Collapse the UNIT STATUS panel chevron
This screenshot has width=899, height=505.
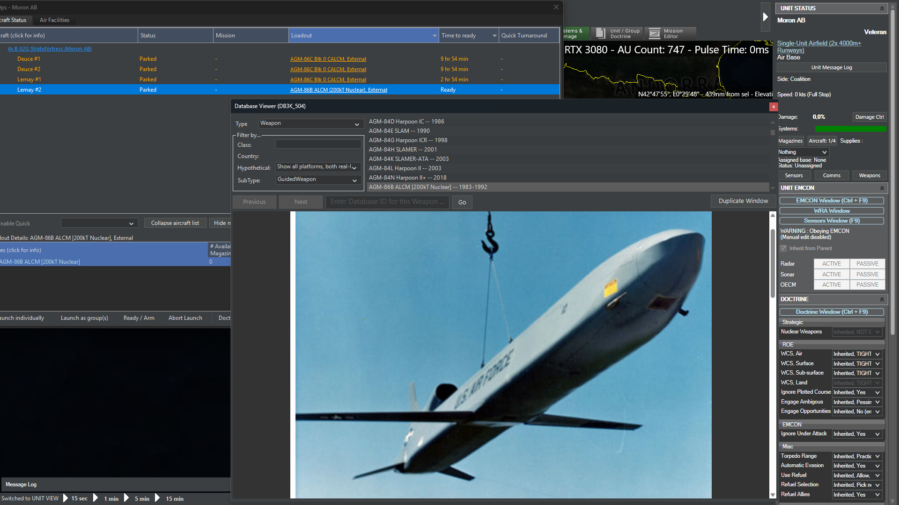pos(882,8)
